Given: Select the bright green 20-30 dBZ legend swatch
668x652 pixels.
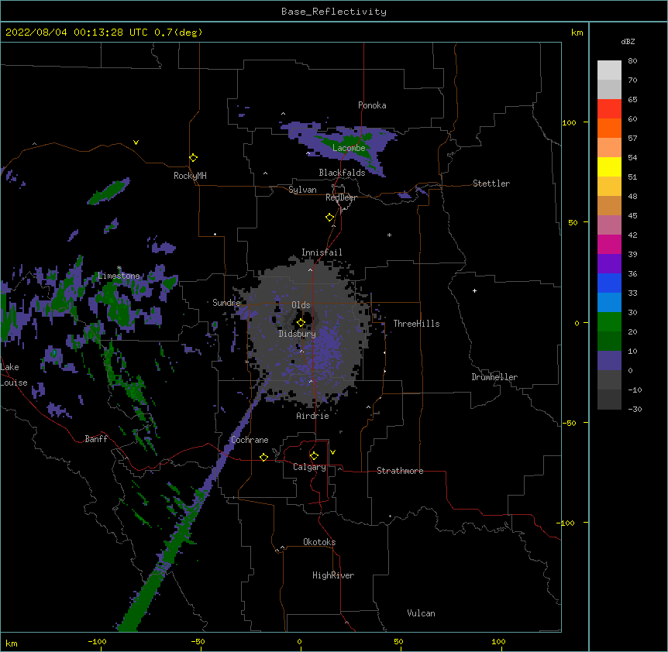Looking at the screenshot, I should pos(609,322).
